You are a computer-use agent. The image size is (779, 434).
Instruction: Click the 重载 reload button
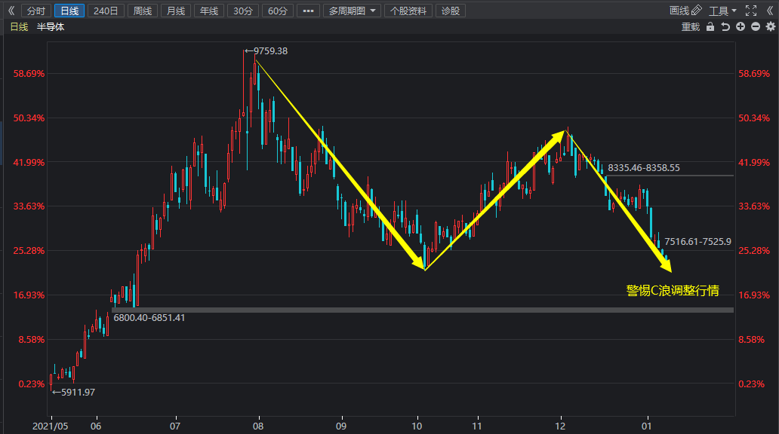691,27
